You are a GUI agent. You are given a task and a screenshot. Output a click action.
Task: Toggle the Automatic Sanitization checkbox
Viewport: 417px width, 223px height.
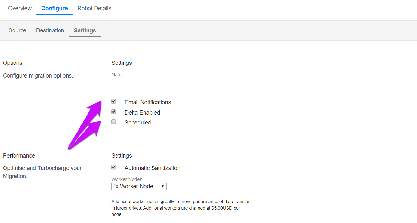click(x=114, y=167)
